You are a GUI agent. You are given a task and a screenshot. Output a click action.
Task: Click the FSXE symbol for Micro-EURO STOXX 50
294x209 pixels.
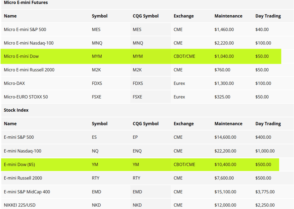click(96, 97)
